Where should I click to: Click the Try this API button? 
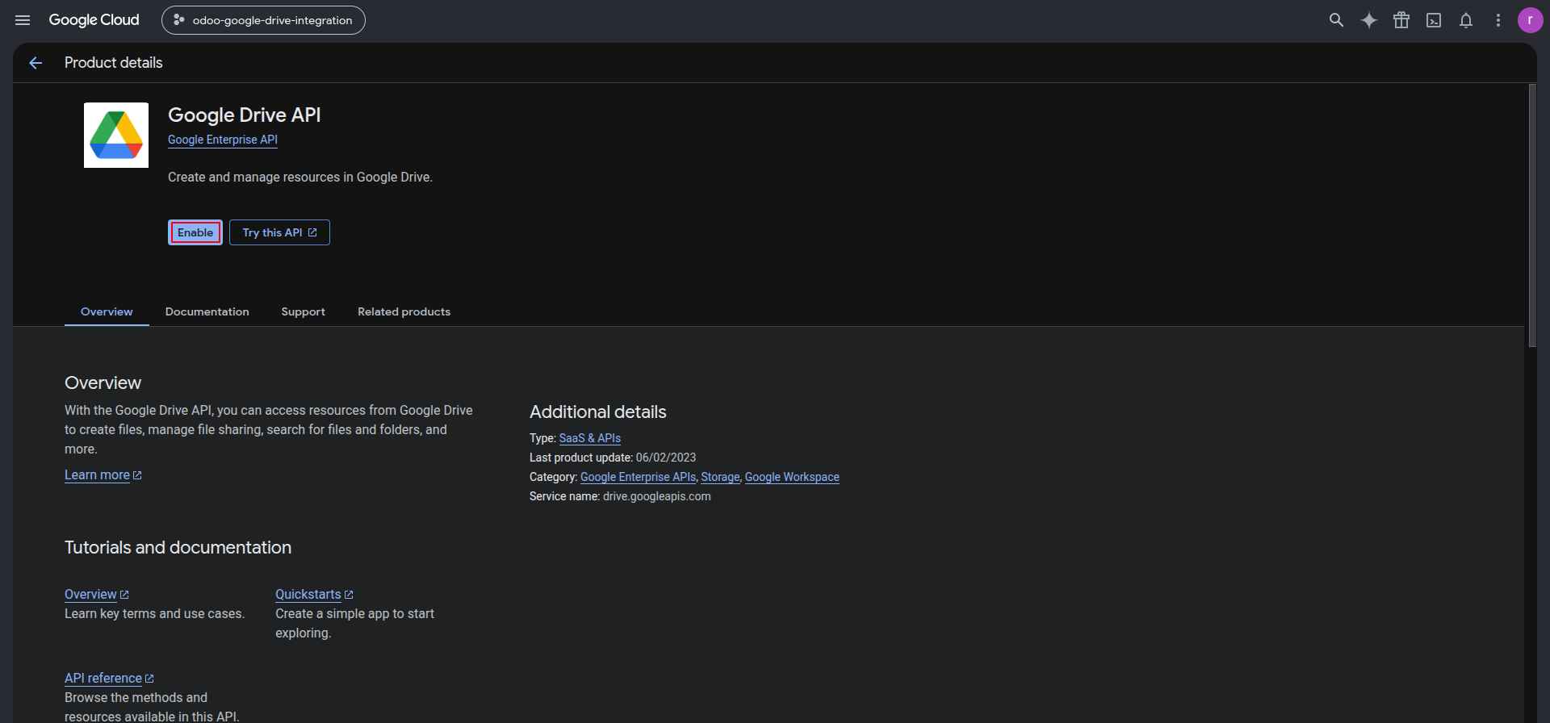pos(279,232)
